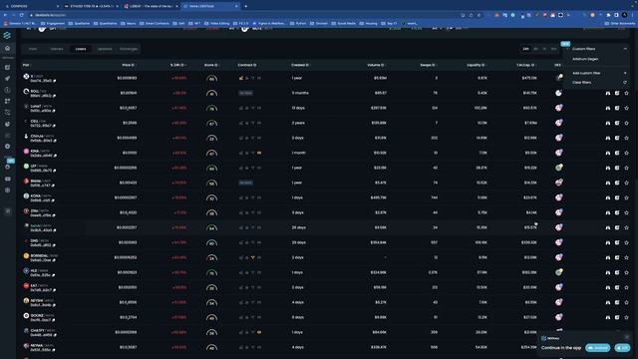Favorite the ROLL pair with its star

[627, 93]
